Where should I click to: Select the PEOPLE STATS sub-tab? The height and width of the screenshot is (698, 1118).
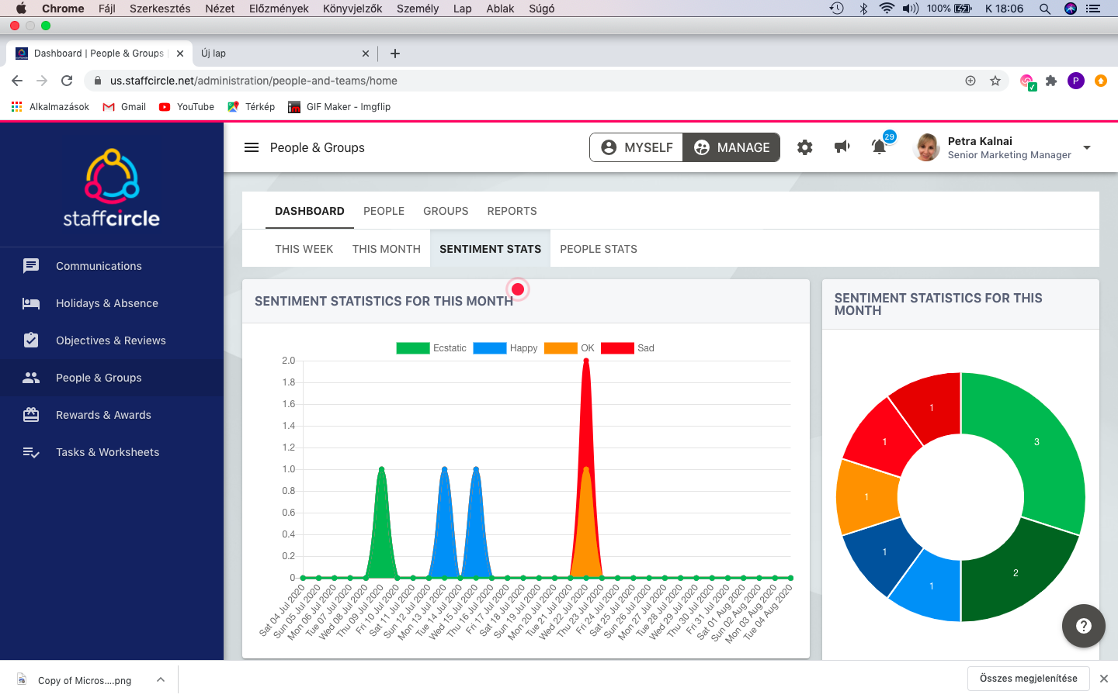[x=599, y=249]
